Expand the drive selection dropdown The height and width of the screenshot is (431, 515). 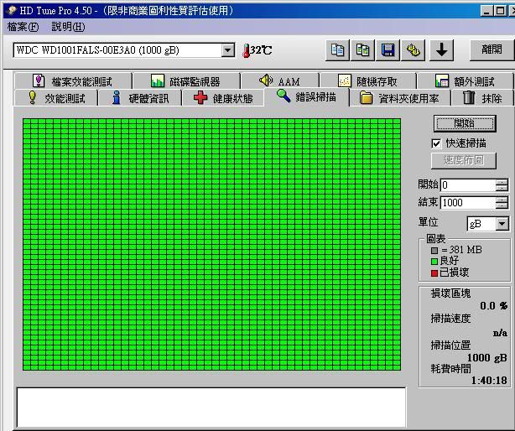click(x=227, y=50)
